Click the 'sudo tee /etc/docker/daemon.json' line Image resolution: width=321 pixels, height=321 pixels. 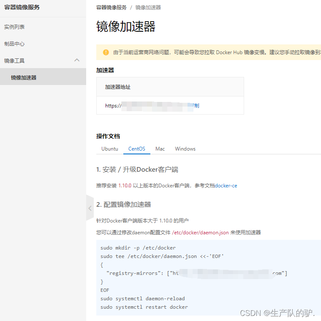tap(162, 256)
